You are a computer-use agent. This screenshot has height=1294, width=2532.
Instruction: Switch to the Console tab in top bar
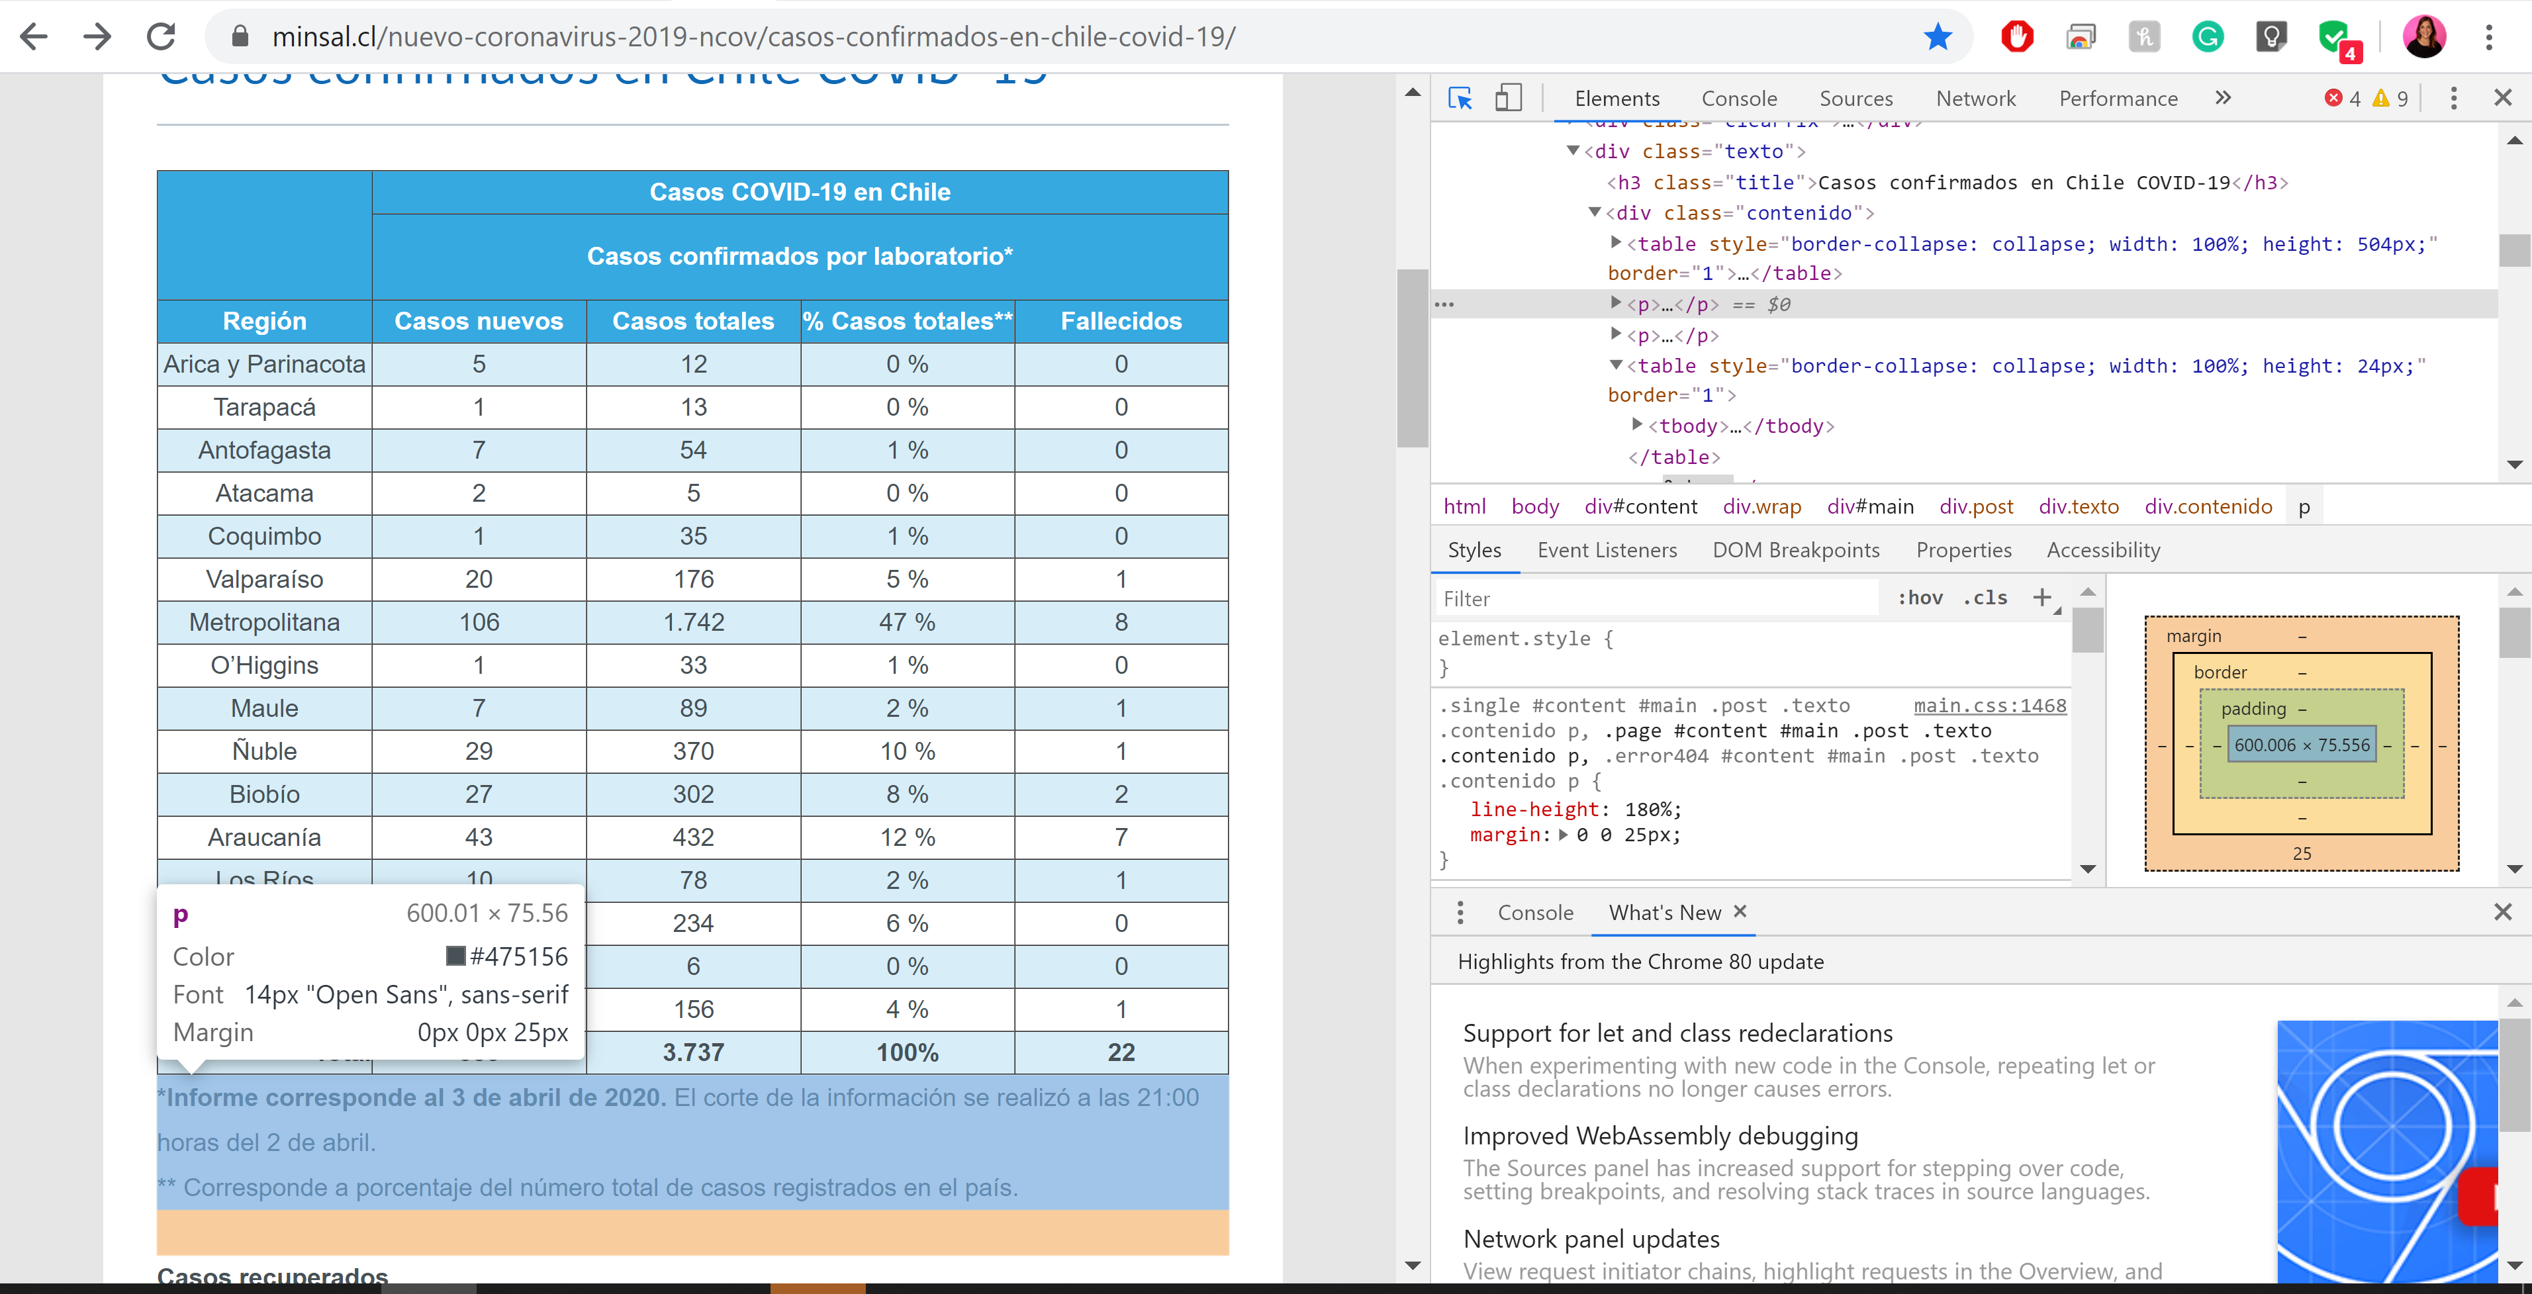tap(1739, 98)
